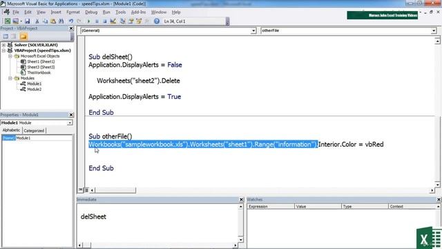Open the Tools menu
Viewport: 442px width, 249px height.
[x=120, y=12]
